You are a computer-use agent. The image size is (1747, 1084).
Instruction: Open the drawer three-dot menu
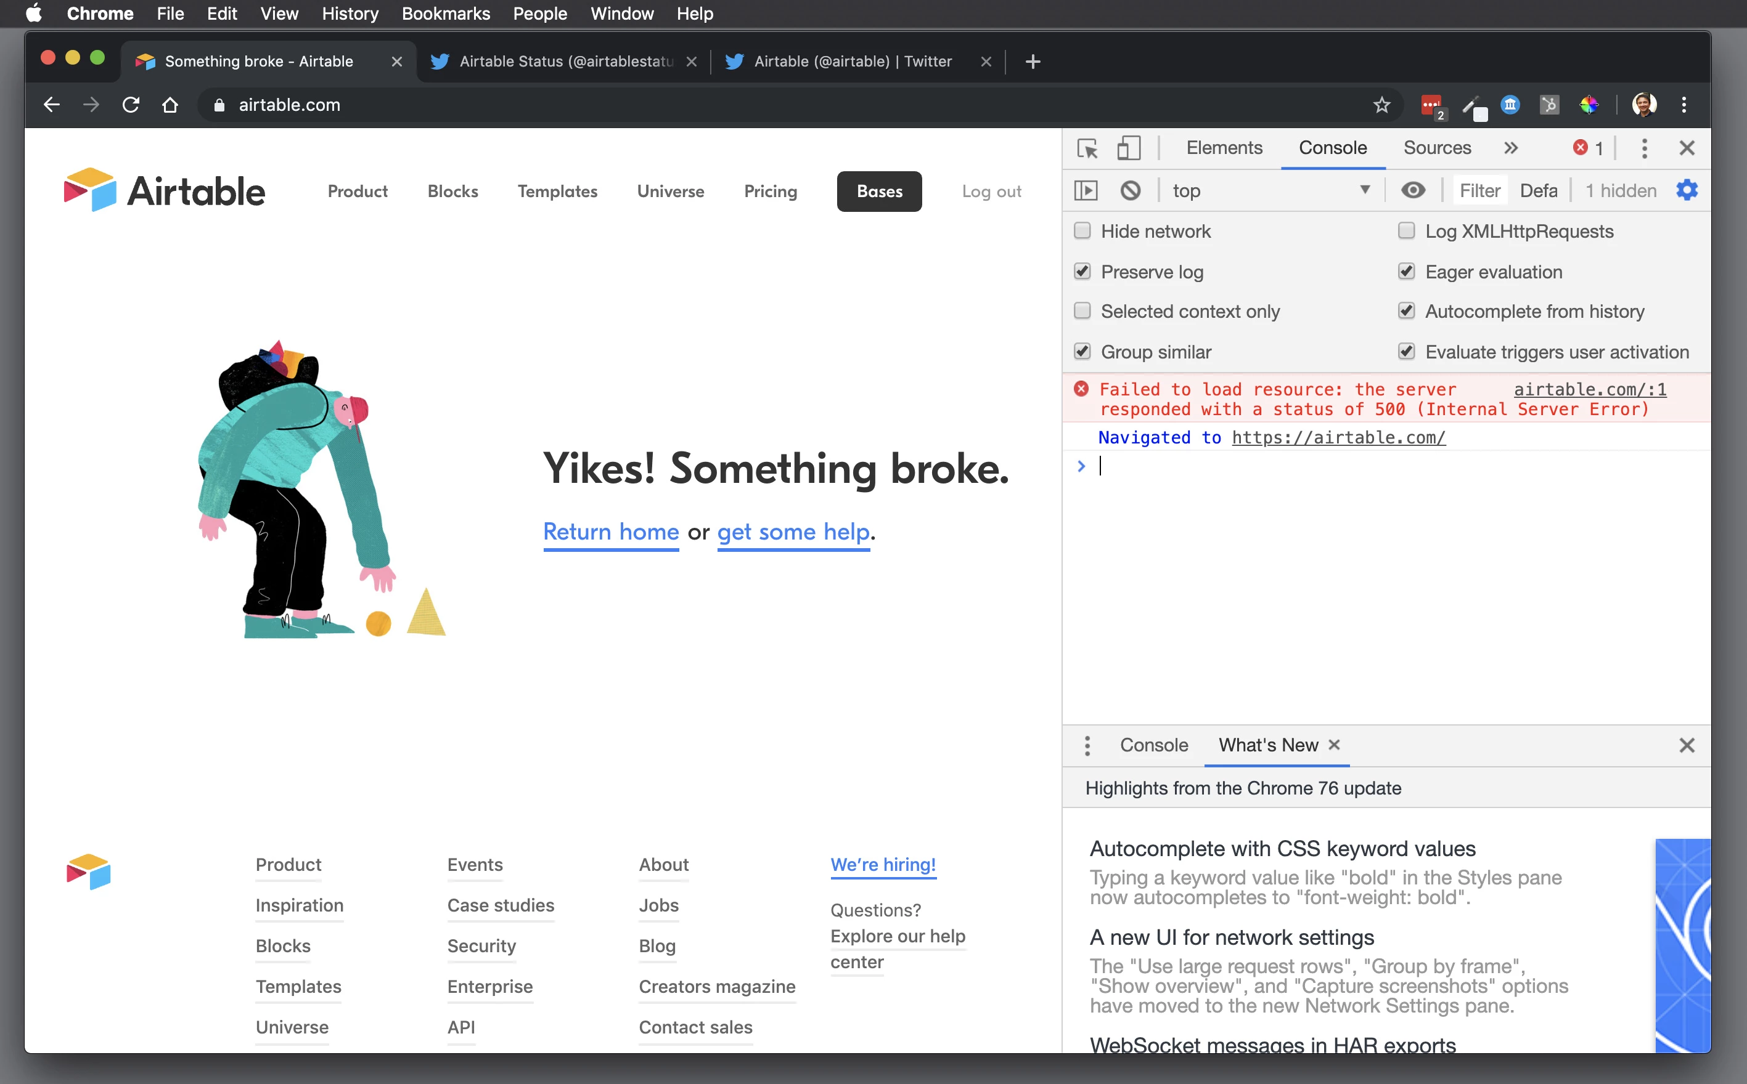(x=1087, y=746)
